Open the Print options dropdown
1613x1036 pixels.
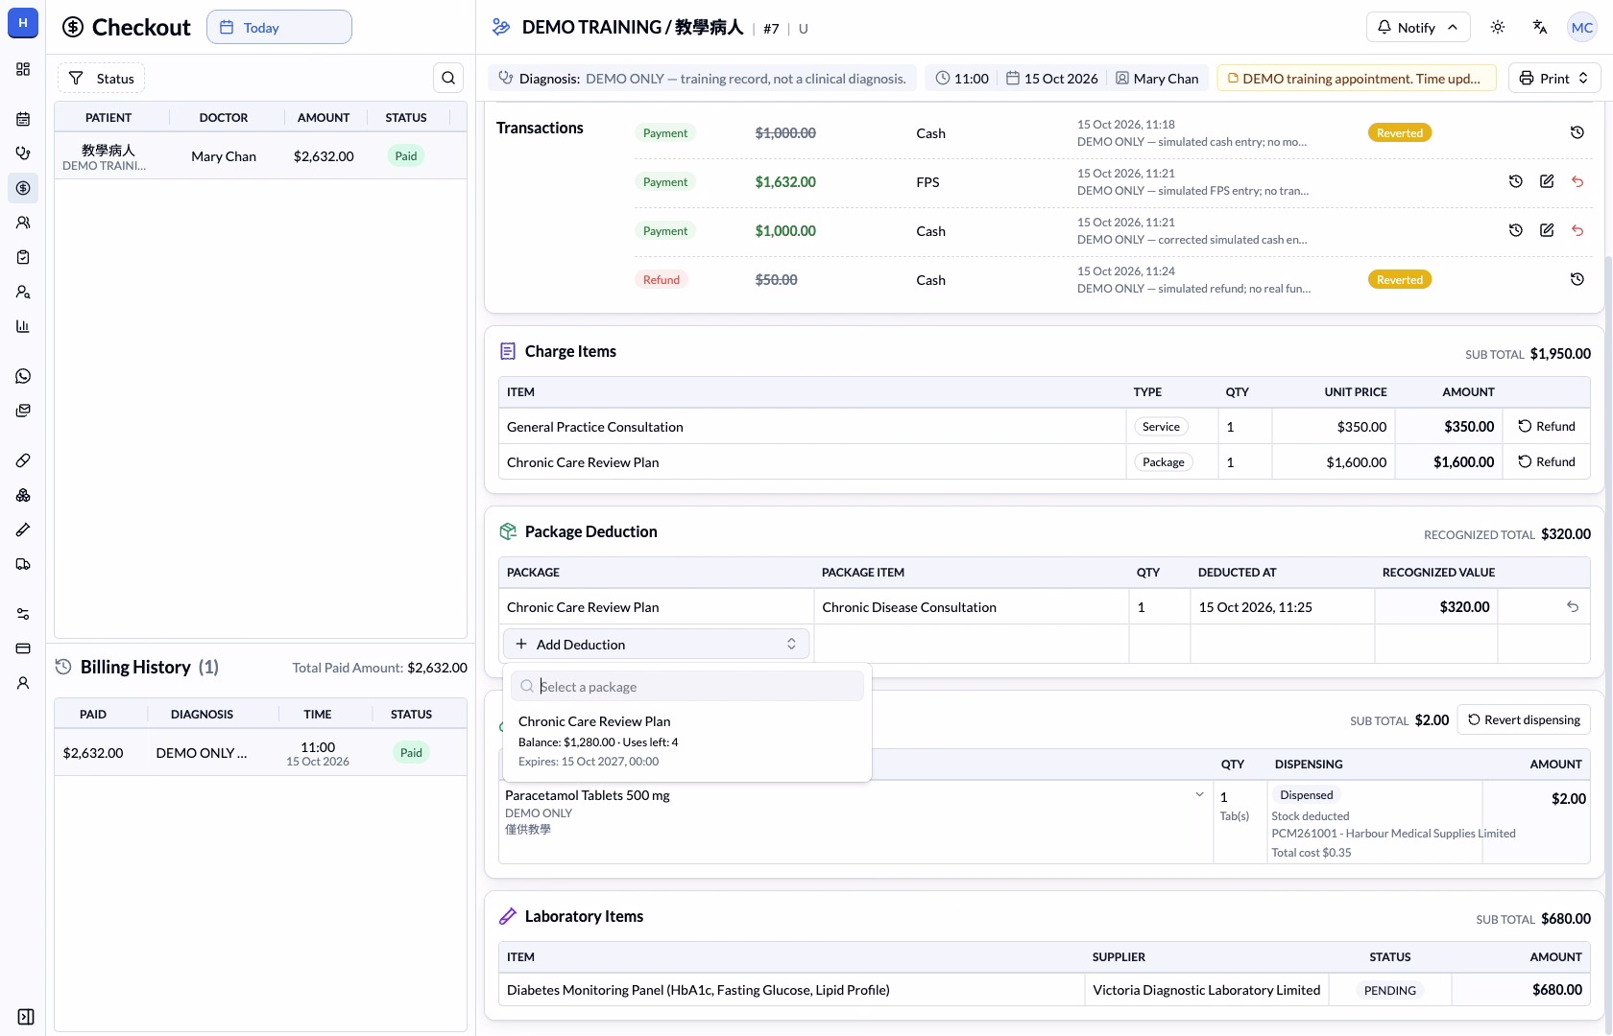click(1554, 79)
